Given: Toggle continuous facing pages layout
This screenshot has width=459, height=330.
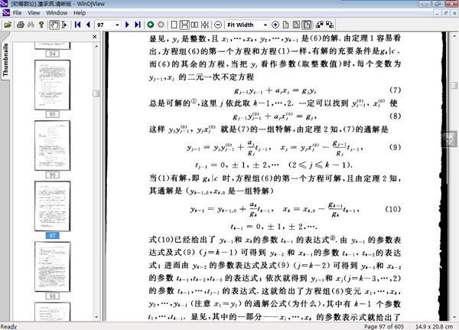Looking at the screenshot, I should [x=205, y=25].
